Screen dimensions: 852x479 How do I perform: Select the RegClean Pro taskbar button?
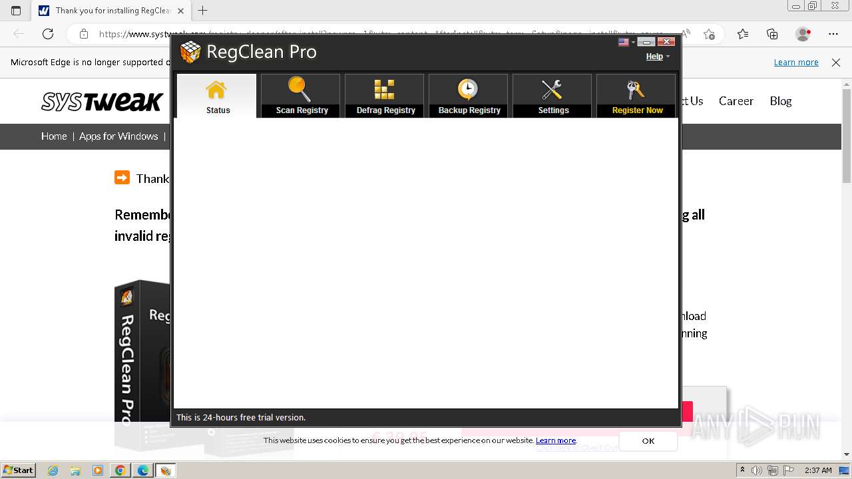point(166,470)
